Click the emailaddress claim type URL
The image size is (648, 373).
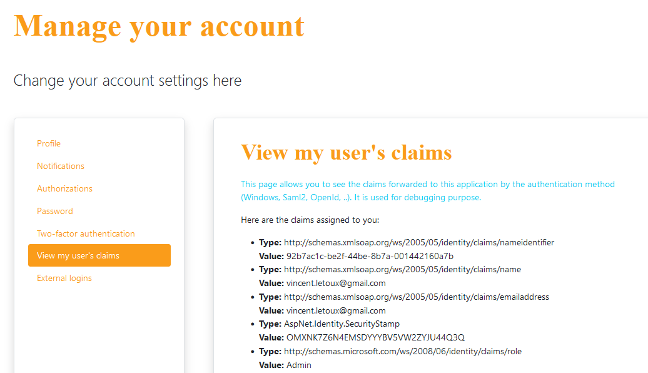point(417,297)
